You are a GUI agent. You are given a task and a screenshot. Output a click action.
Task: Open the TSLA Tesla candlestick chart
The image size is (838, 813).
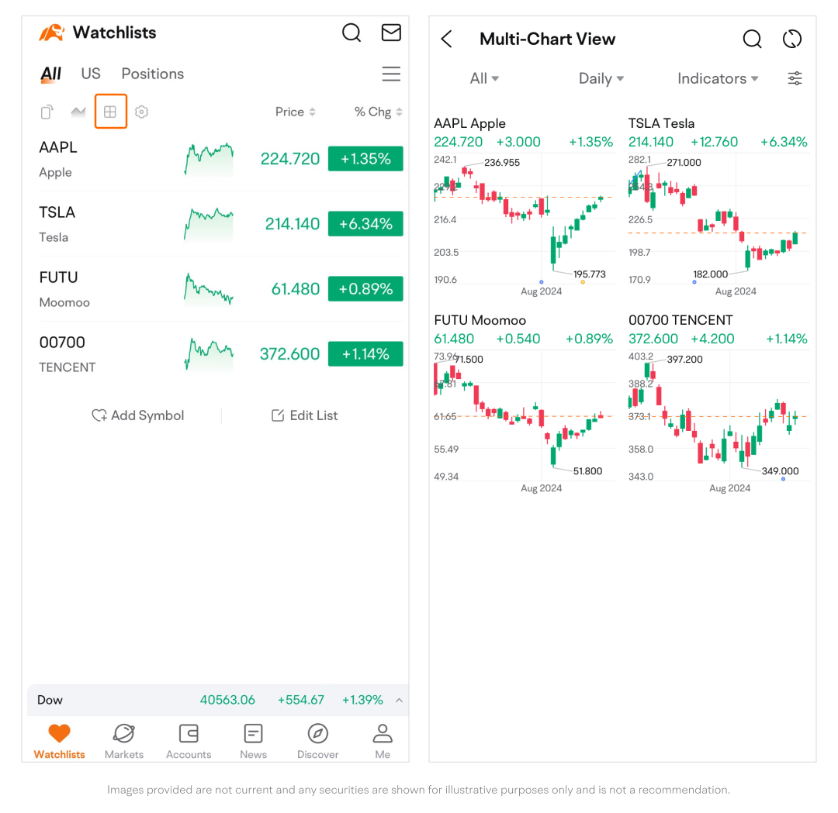click(718, 219)
